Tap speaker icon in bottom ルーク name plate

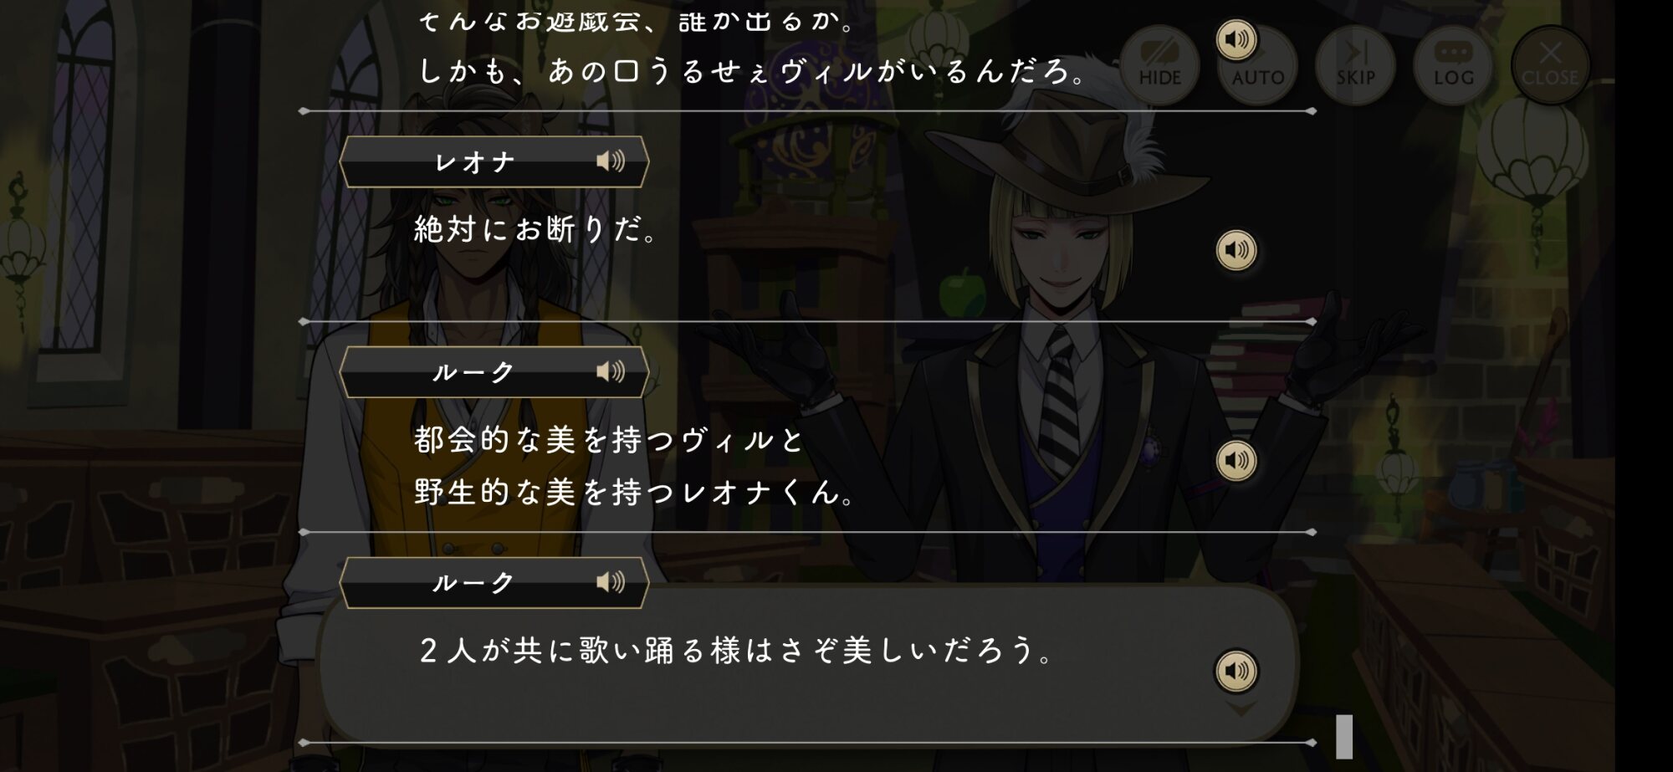pos(611,582)
